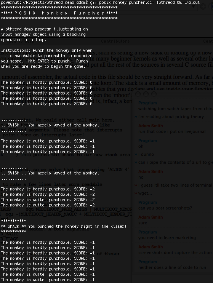Click browser text 'this points the stack to our new stack area'
This screenshot has width=213, height=283.
pos(75,155)
